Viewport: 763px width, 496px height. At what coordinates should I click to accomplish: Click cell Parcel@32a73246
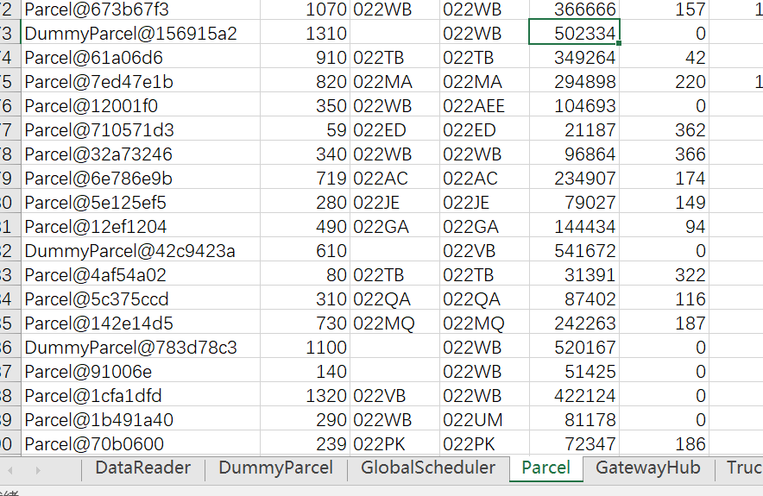(141, 153)
